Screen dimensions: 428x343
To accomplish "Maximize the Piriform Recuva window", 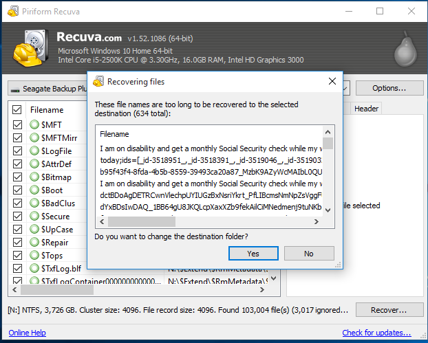I will pyautogui.click(x=380, y=11).
